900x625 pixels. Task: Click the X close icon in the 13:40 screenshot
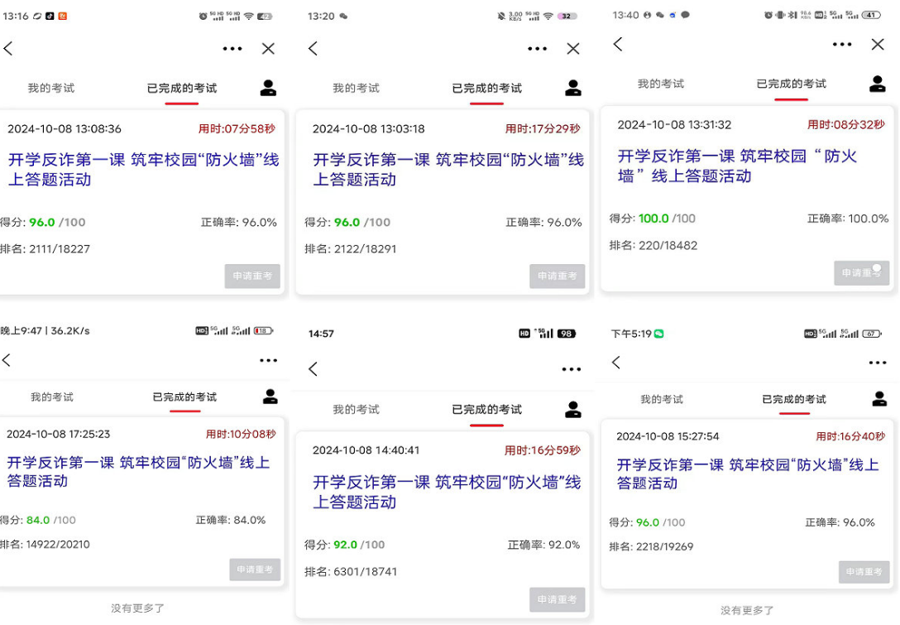point(878,45)
